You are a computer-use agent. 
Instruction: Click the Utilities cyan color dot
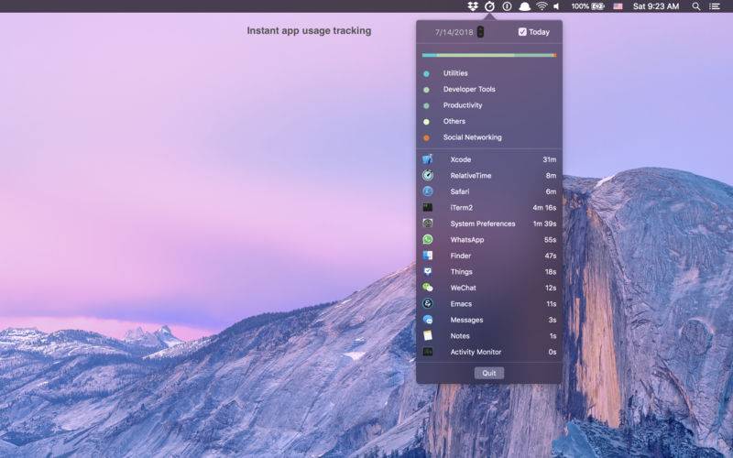[x=426, y=74]
